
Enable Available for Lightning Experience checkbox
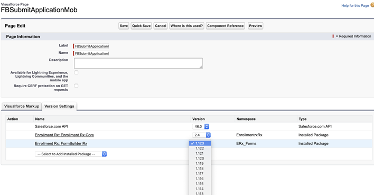click(x=76, y=72)
